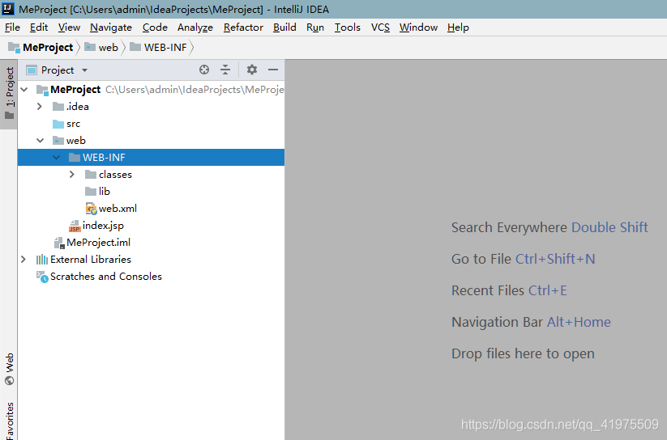
Task: Open the Navigate menu
Action: coord(111,27)
